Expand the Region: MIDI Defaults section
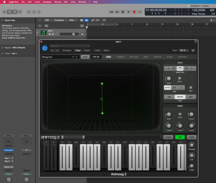This screenshot has width=216, height=183. pos(2,48)
